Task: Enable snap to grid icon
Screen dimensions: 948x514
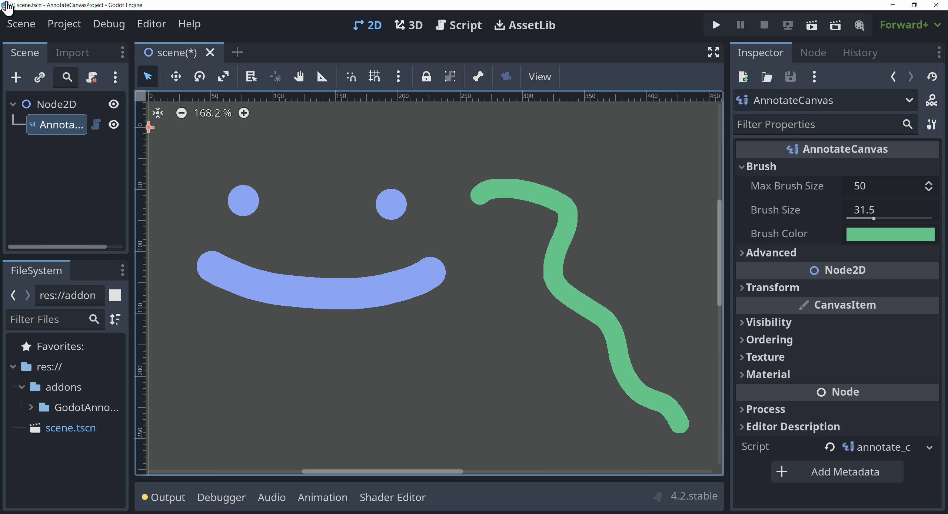Action: pos(374,76)
